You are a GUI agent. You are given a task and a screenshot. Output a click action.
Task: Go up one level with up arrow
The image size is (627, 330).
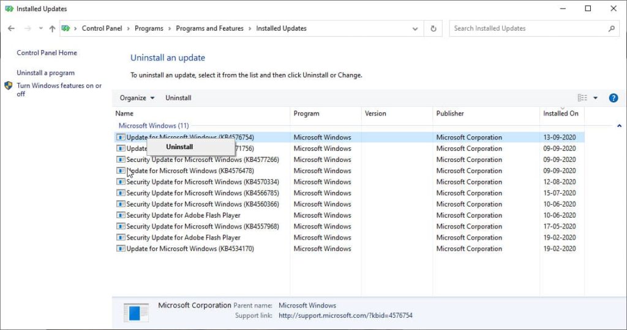click(53, 28)
